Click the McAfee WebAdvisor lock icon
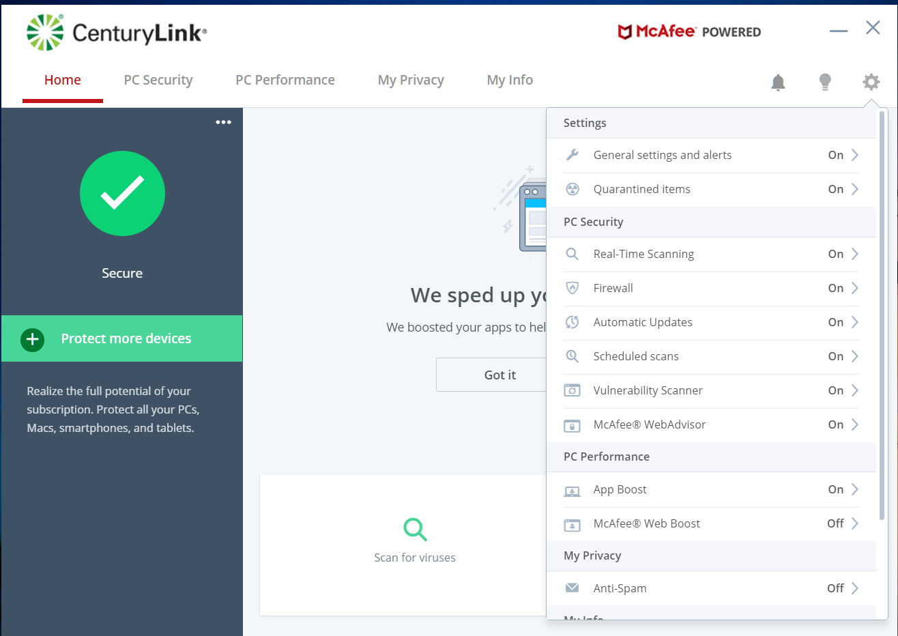Screen dimensions: 898x636 [x=573, y=426]
